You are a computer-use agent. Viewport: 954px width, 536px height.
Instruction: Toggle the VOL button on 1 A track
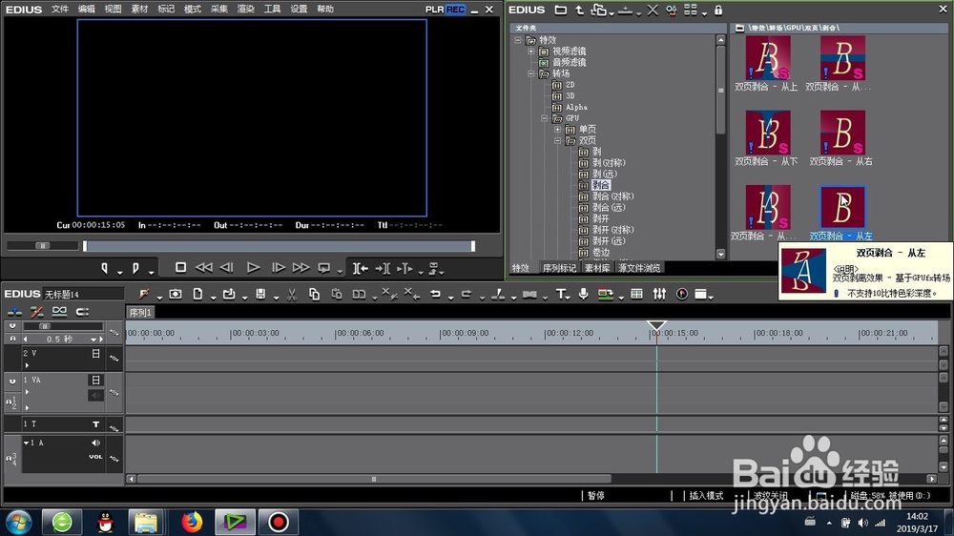click(x=95, y=457)
